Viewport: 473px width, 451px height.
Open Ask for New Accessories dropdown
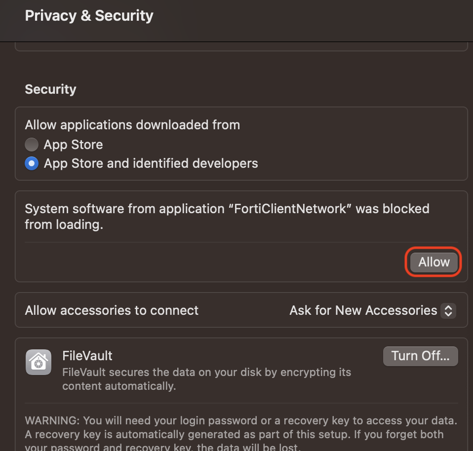coord(373,310)
